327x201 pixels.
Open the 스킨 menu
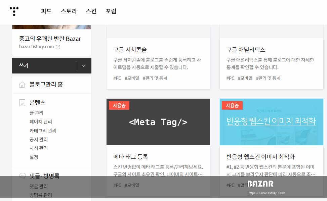(x=91, y=11)
